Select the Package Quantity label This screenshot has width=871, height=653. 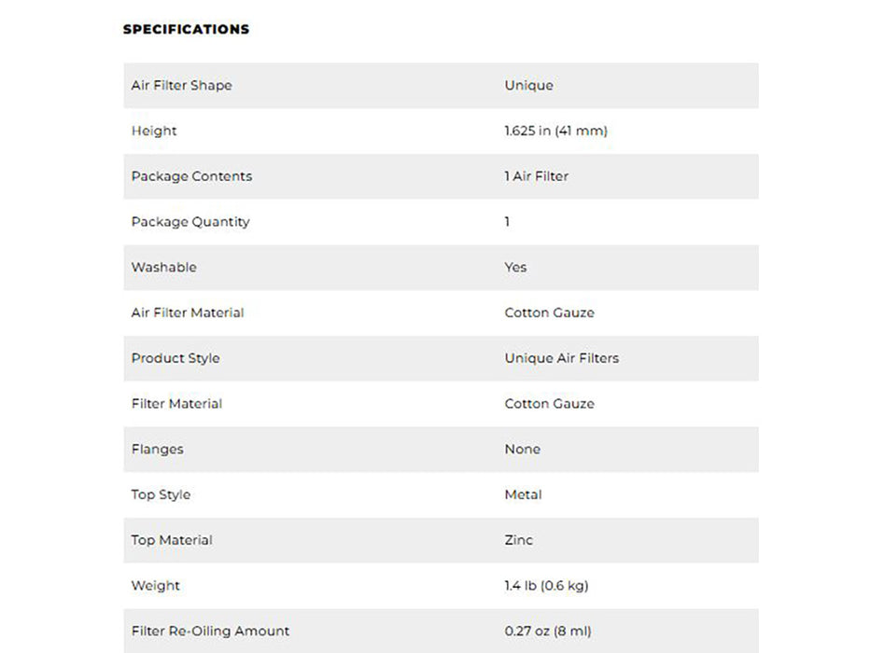click(190, 222)
